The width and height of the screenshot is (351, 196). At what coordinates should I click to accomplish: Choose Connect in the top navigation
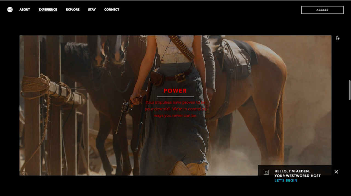(112, 10)
